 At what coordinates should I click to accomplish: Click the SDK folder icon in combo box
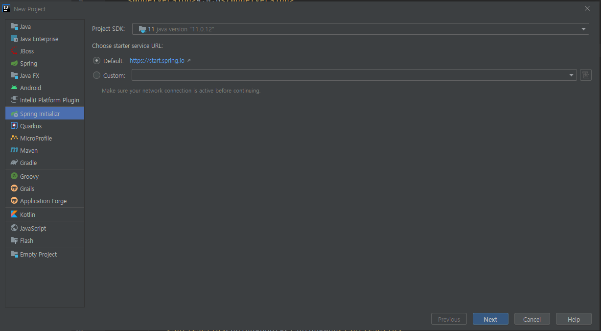coord(142,29)
